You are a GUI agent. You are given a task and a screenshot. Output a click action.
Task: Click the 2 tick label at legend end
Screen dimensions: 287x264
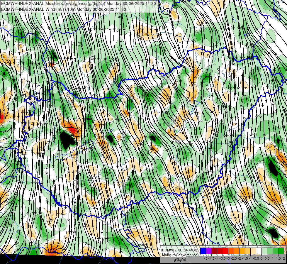click(284, 258)
